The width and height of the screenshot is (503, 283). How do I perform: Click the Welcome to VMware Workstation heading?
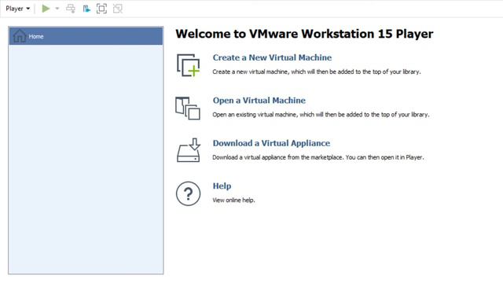(304, 34)
